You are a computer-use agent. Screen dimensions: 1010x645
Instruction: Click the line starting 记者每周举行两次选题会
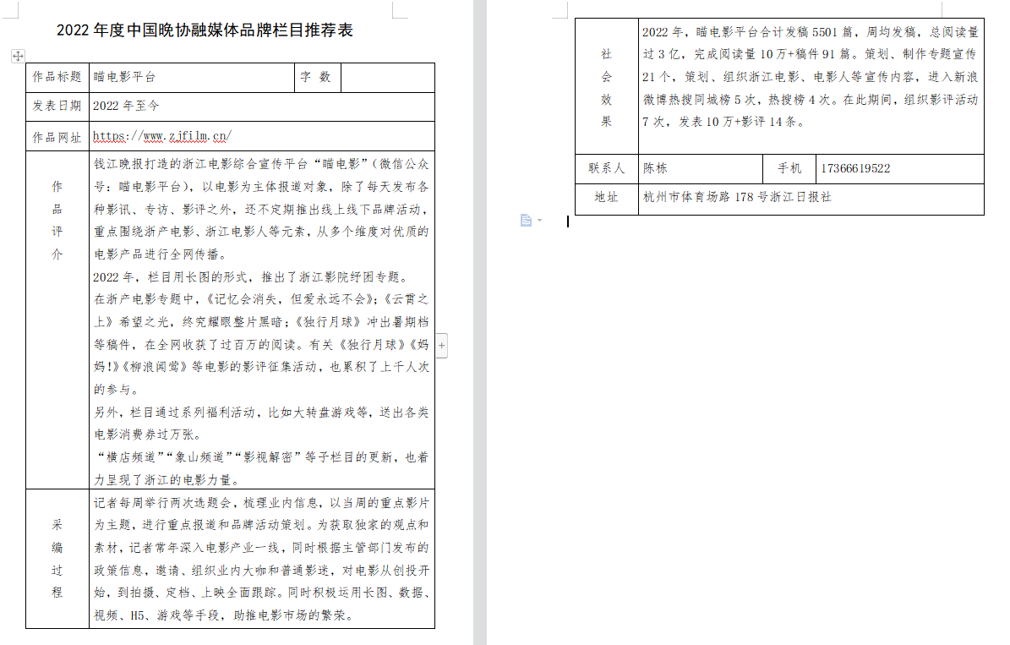[x=261, y=503]
